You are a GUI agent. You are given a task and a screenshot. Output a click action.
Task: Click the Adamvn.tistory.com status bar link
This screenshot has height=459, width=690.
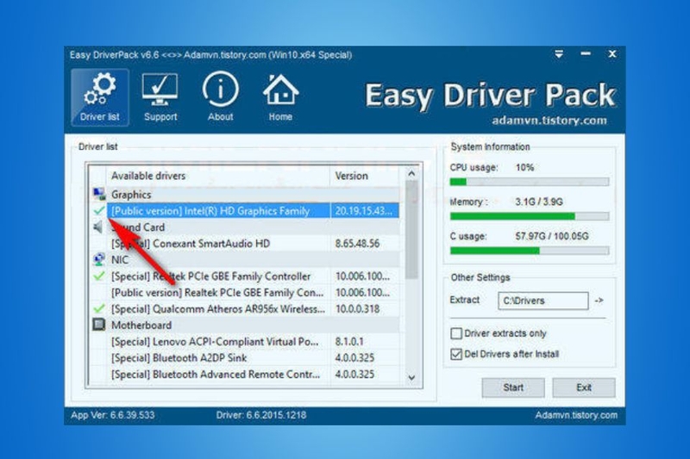pyautogui.click(x=576, y=415)
